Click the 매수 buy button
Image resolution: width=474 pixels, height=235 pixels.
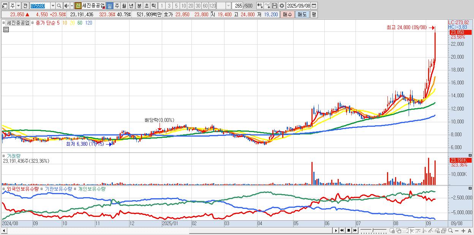pyautogui.click(x=288, y=14)
